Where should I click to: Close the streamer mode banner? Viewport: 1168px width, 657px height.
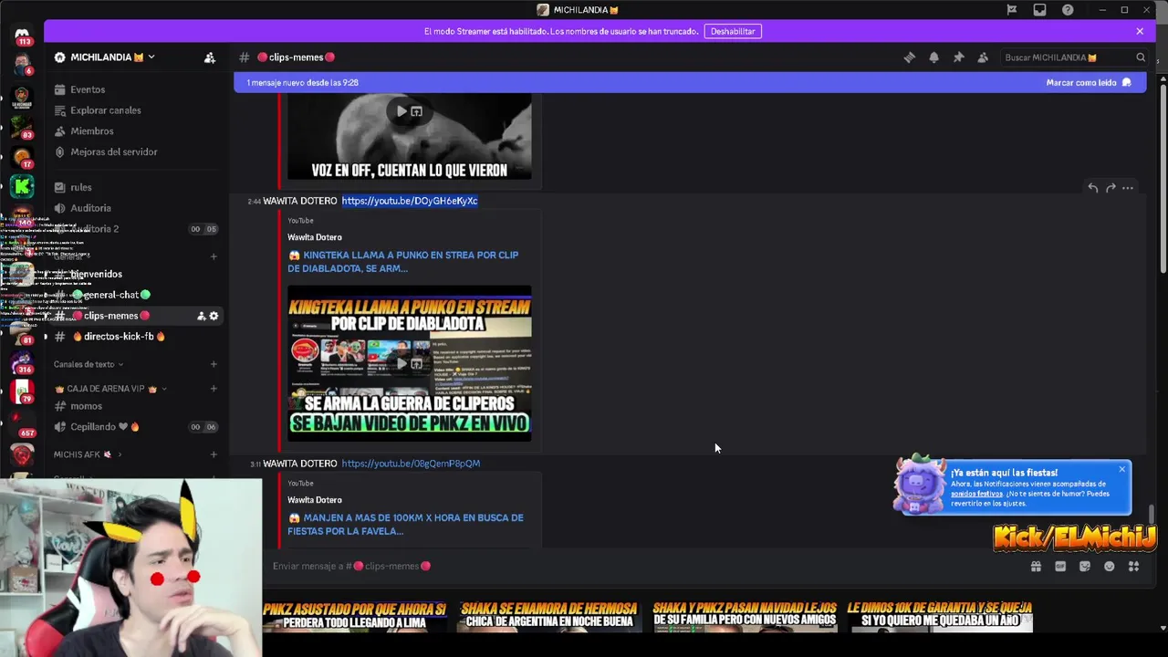coord(1139,31)
